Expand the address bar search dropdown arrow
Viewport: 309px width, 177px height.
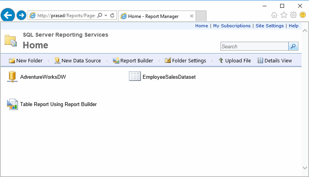(106, 16)
